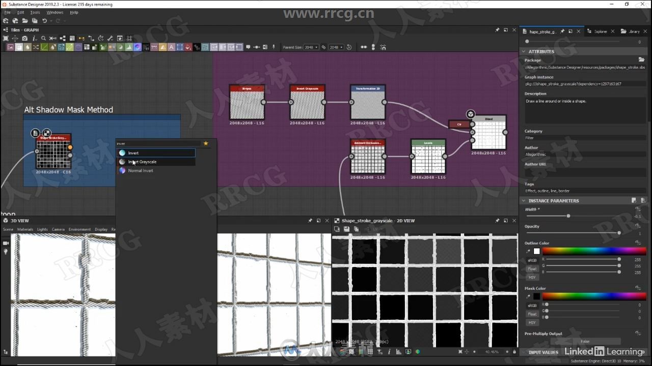Click the New Substance icon
The width and height of the screenshot is (652, 366).
[x=6, y=21]
